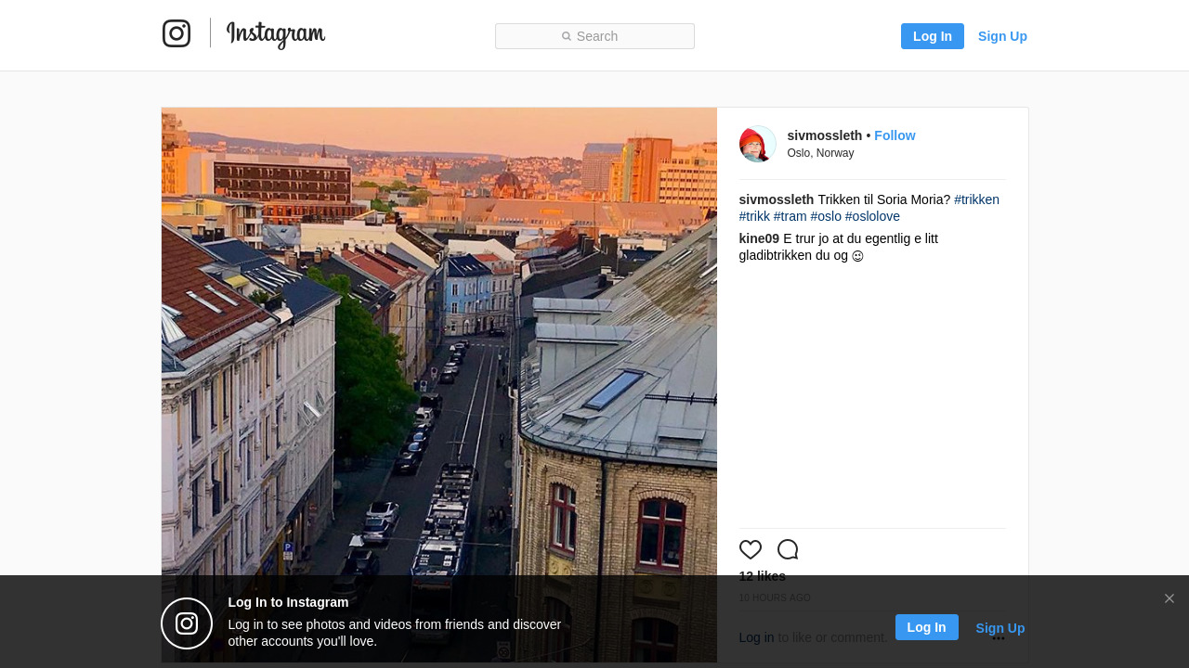Click the Instagram wordmark in header
This screenshot has width=1189, height=668.
pyautogui.click(x=275, y=34)
